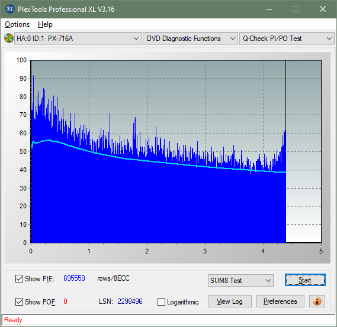Maximize the PlexTools window
Viewport: 337px width, 327px height.
tap(296, 9)
